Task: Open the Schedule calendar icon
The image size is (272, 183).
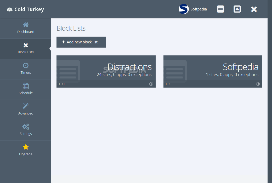Action: (x=26, y=86)
